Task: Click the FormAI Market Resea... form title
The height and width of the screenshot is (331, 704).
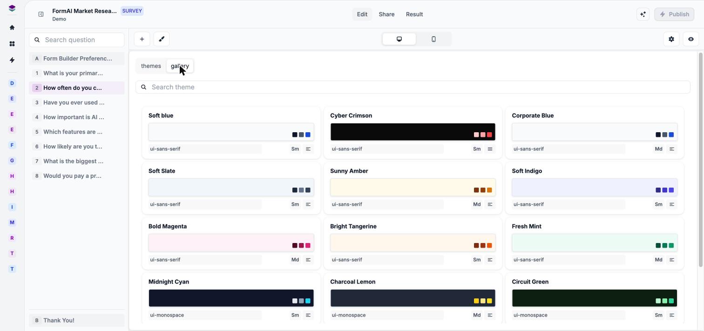Action: click(84, 11)
